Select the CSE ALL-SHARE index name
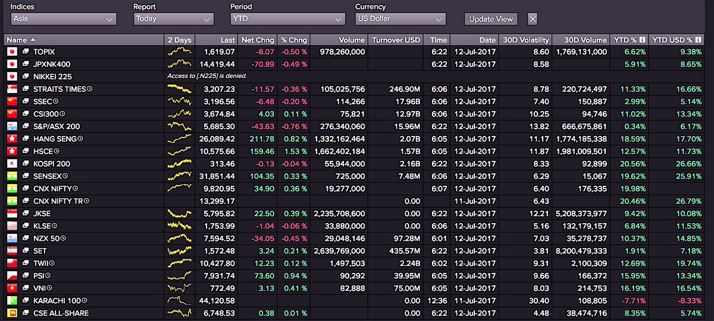714x321 pixels. (x=61, y=313)
